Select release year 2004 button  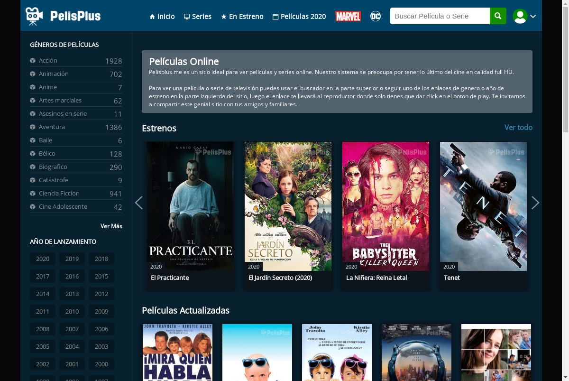coord(72,346)
